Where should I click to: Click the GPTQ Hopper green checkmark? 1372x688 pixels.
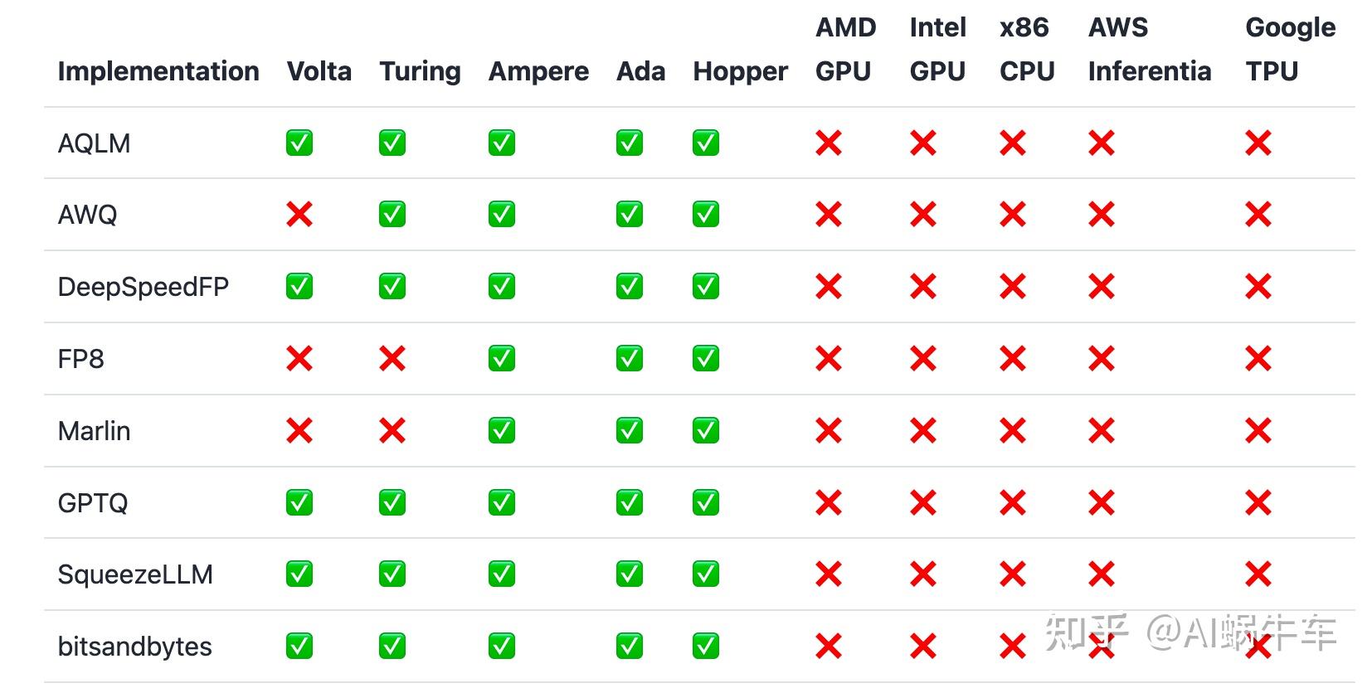point(706,502)
